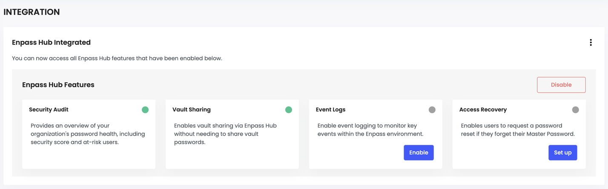Click Vault Sharing green status indicator
Viewport: 608px width, 189px height.
pyautogui.click(x=289, y=110)
